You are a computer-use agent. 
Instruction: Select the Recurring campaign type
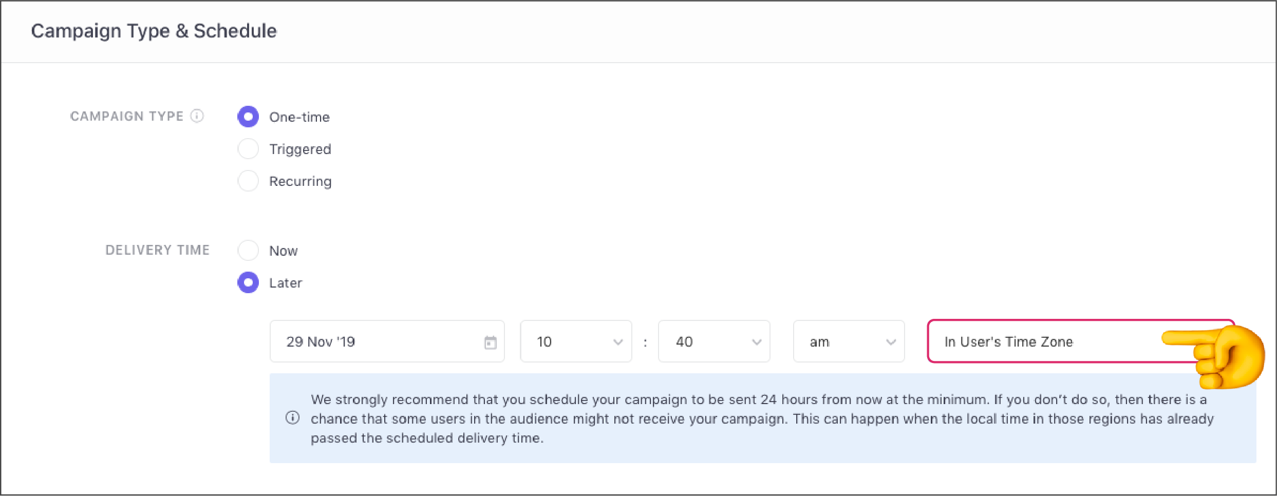[248, 181]
